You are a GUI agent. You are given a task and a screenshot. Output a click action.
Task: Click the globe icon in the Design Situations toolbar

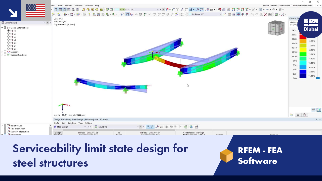(191, 127)
